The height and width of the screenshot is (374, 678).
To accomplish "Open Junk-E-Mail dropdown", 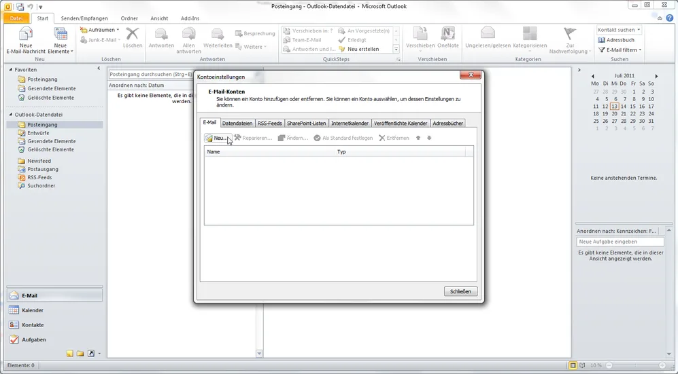I will coord(101,40).
